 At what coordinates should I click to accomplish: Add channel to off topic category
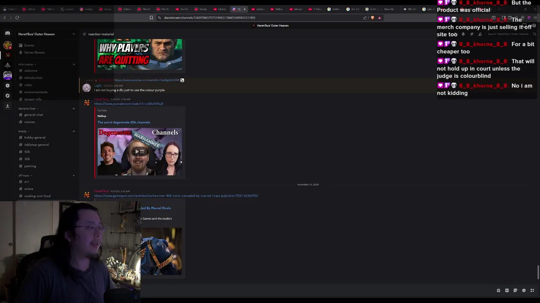tap(73, 175)
